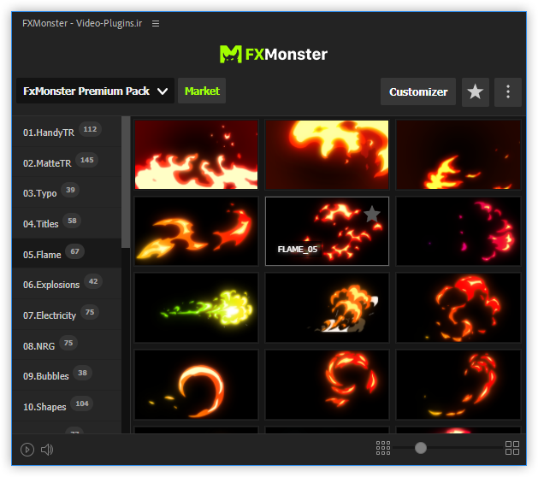Select the twin orange flame swoosh thumbnail

[196, 231]
